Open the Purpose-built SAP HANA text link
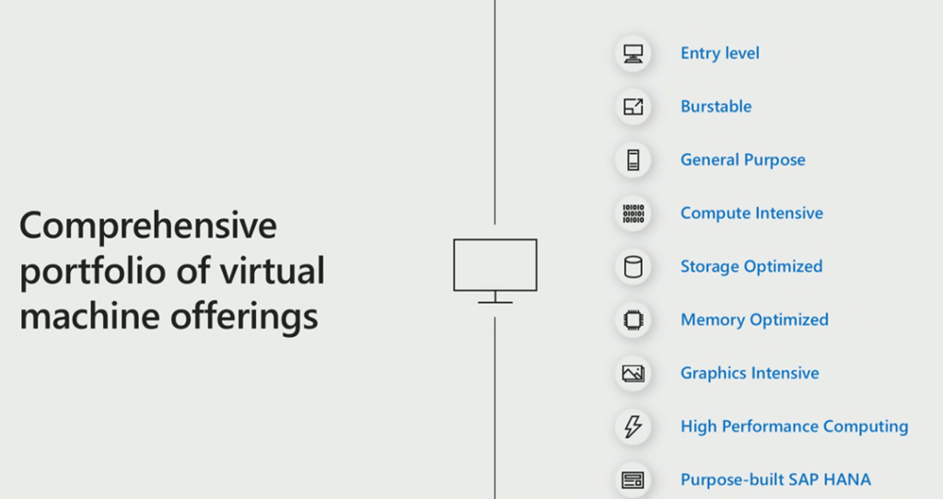This screenshot has width=943, height=499. (x=775, y=480)
